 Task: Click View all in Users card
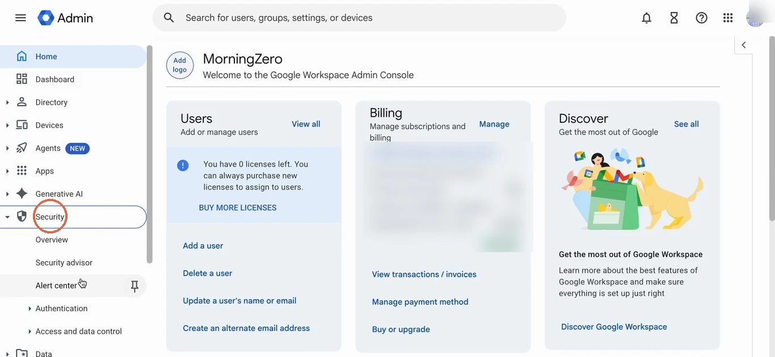coord(306,124)
